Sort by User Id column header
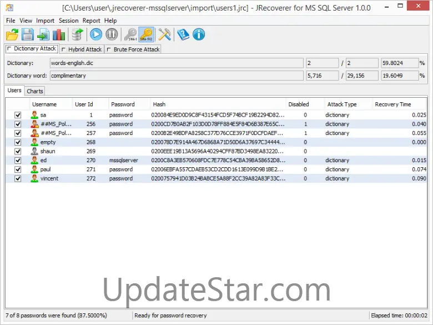 90,104
